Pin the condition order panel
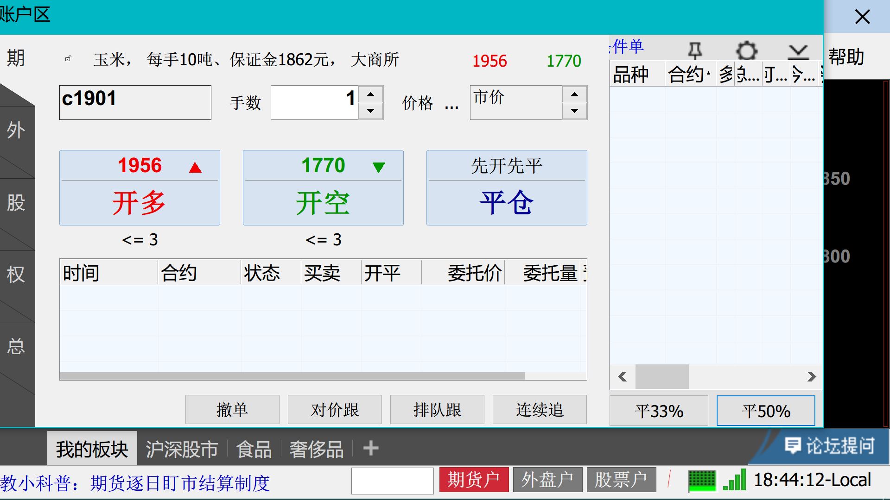The image size is (890, 500). tap(694, 50)
